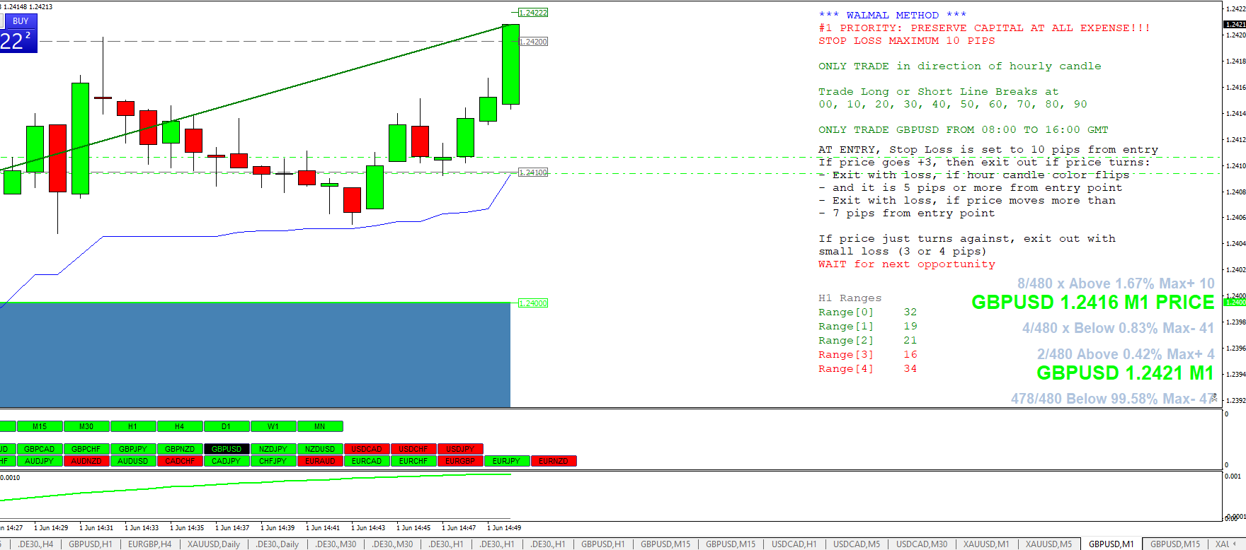Switch to the EURGBP,H4 chart tab
The height and width of the screenshot is (550, 1246).
coord(150,544)
